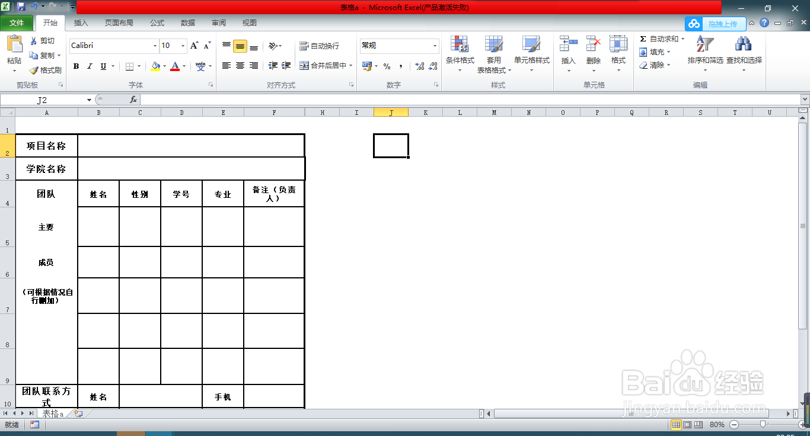Click the 查找和选择 find and select button
The height and width of the screenshot is (436, 810).
(x=744, y=54)
